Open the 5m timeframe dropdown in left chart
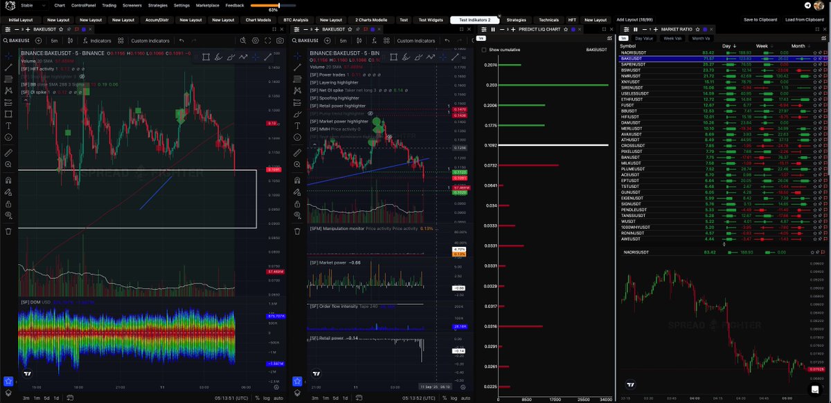Viewport: 831px width, 403px height. click(x=54, y=41)
